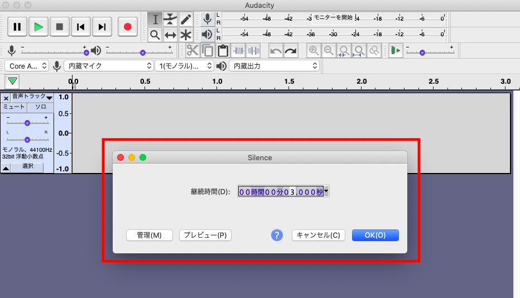520x298 pixels.
Task: Click the プレビュー(P) preview button
Action: click(x=205, y=235)
